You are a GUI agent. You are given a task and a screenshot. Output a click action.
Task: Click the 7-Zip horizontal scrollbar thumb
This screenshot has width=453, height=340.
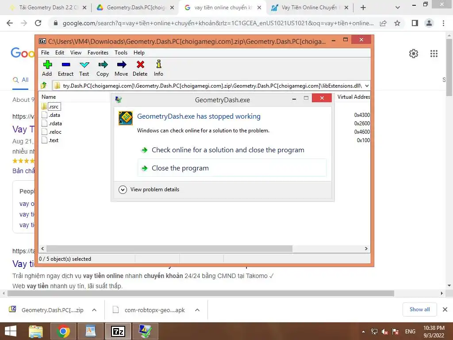(x=169, y=249)
